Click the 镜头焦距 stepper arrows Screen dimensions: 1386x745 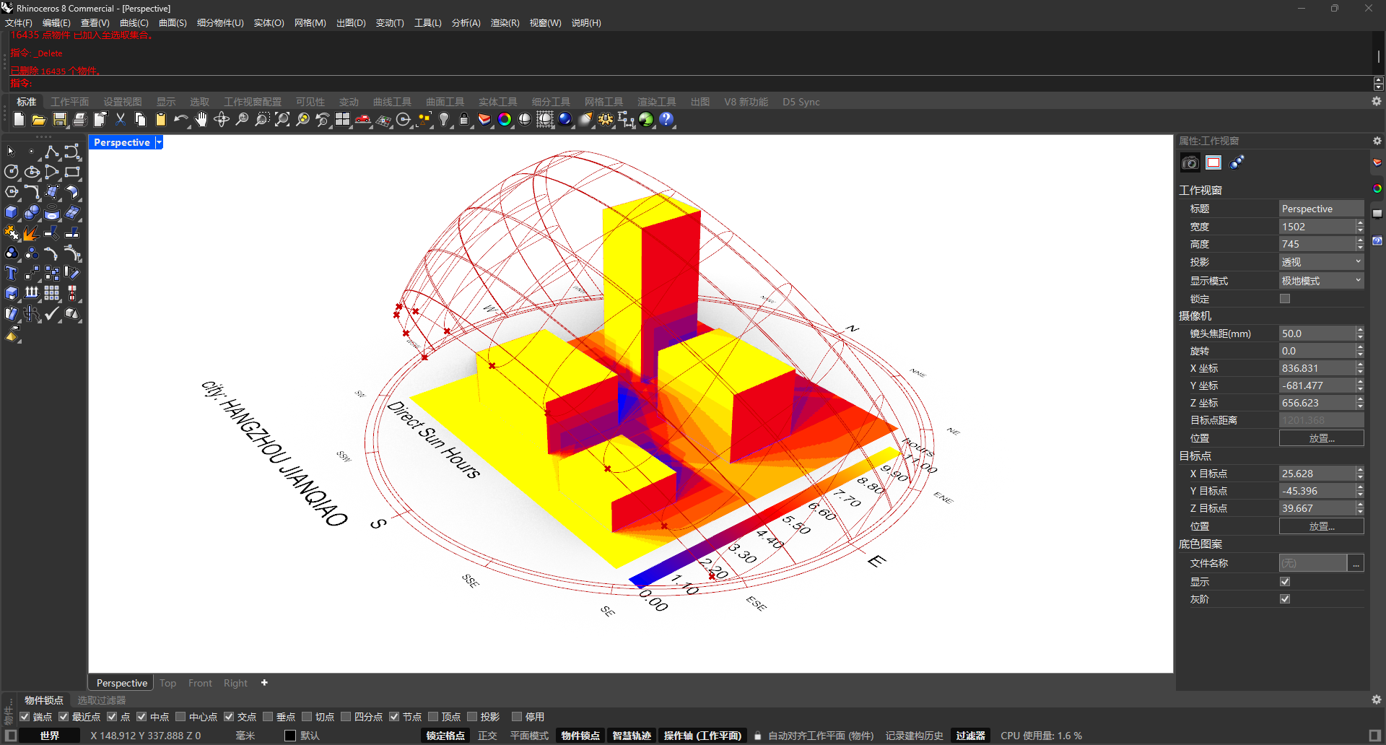tap(1360, 334)
